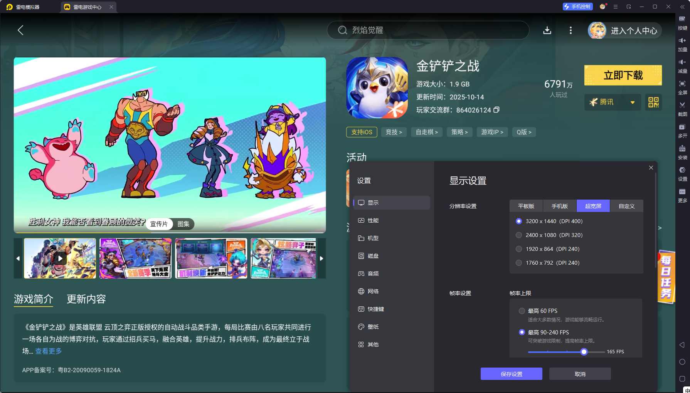
Task: Open 性能 settings category
Action: click(392, 220)
